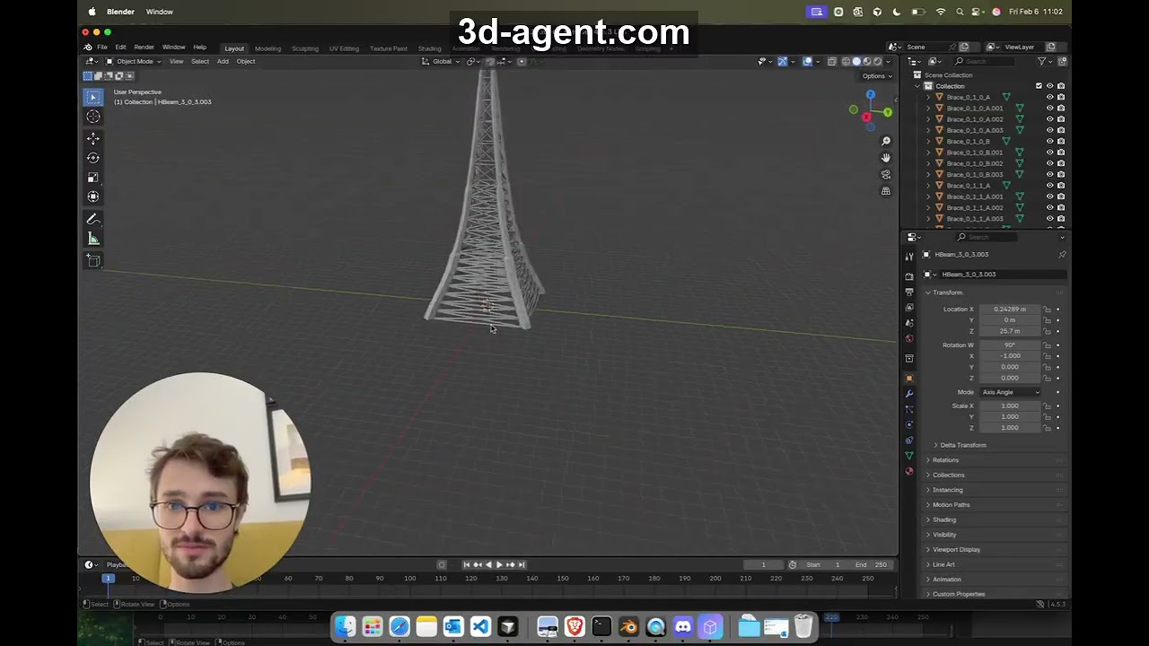Open the Render menu
This screenshot has height=646, width=1149.
click(x=144, y=48)
